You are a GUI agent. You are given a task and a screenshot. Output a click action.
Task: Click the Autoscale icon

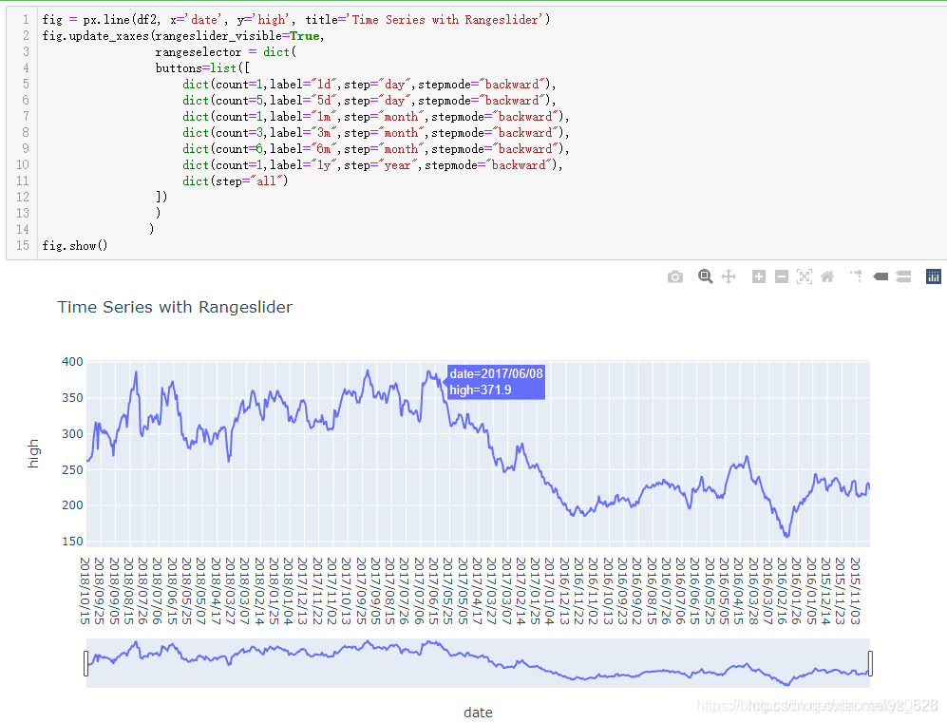(805, 276)
